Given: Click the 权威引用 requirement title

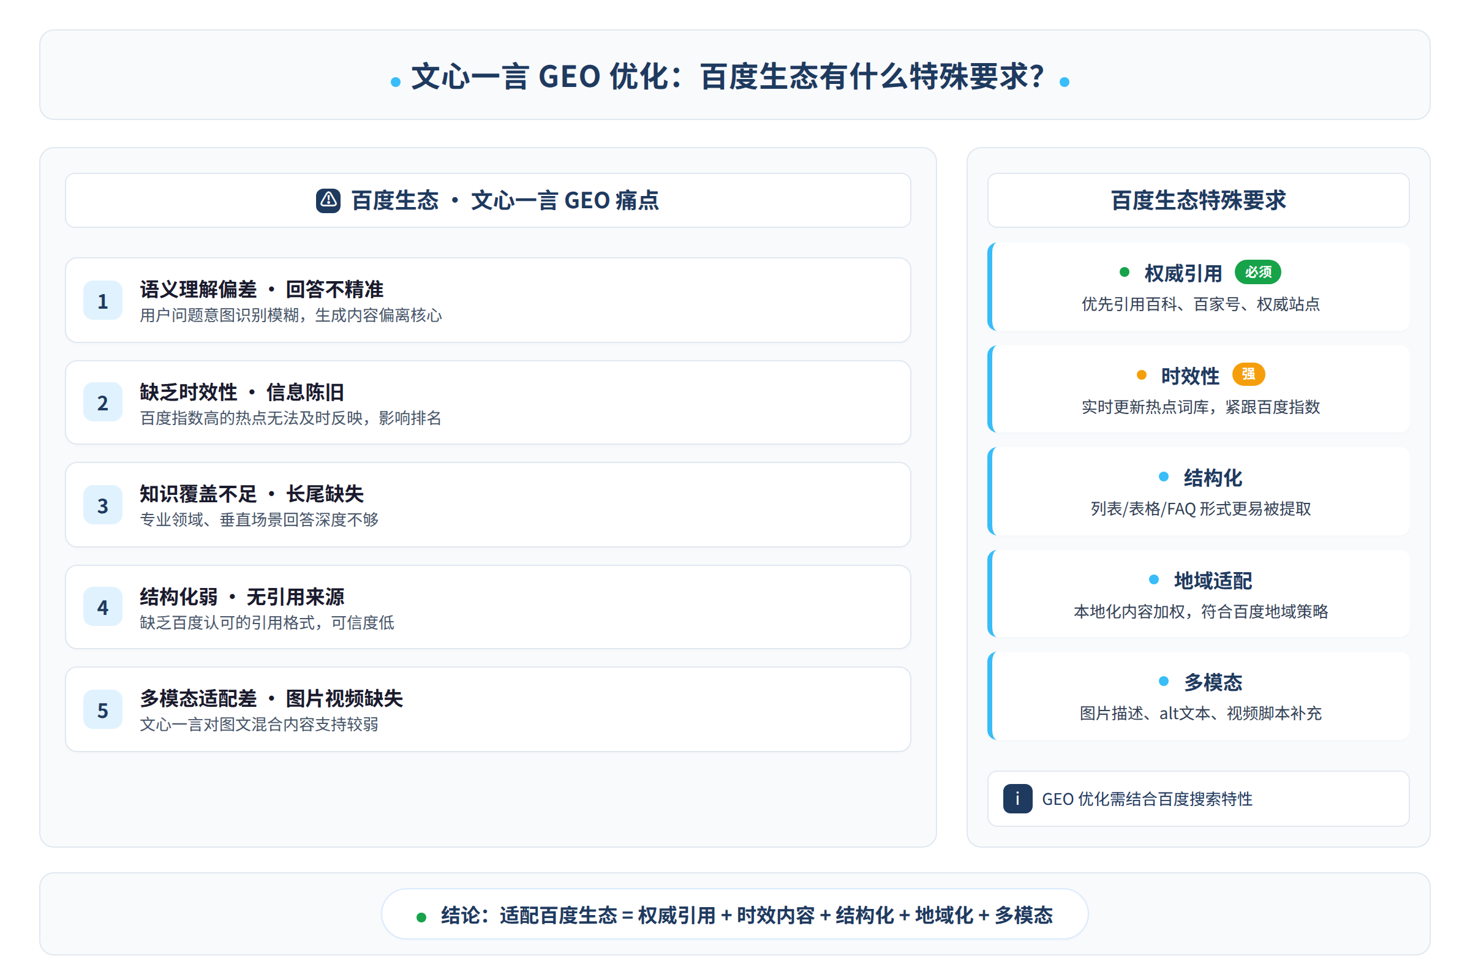Looking at the screenshot, I should tap(1183, 273).
